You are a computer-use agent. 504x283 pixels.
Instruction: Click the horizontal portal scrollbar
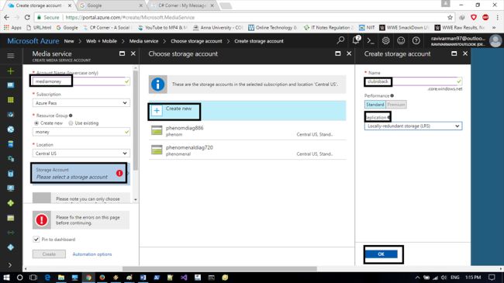pyautogui.click(x=219, y=269)
